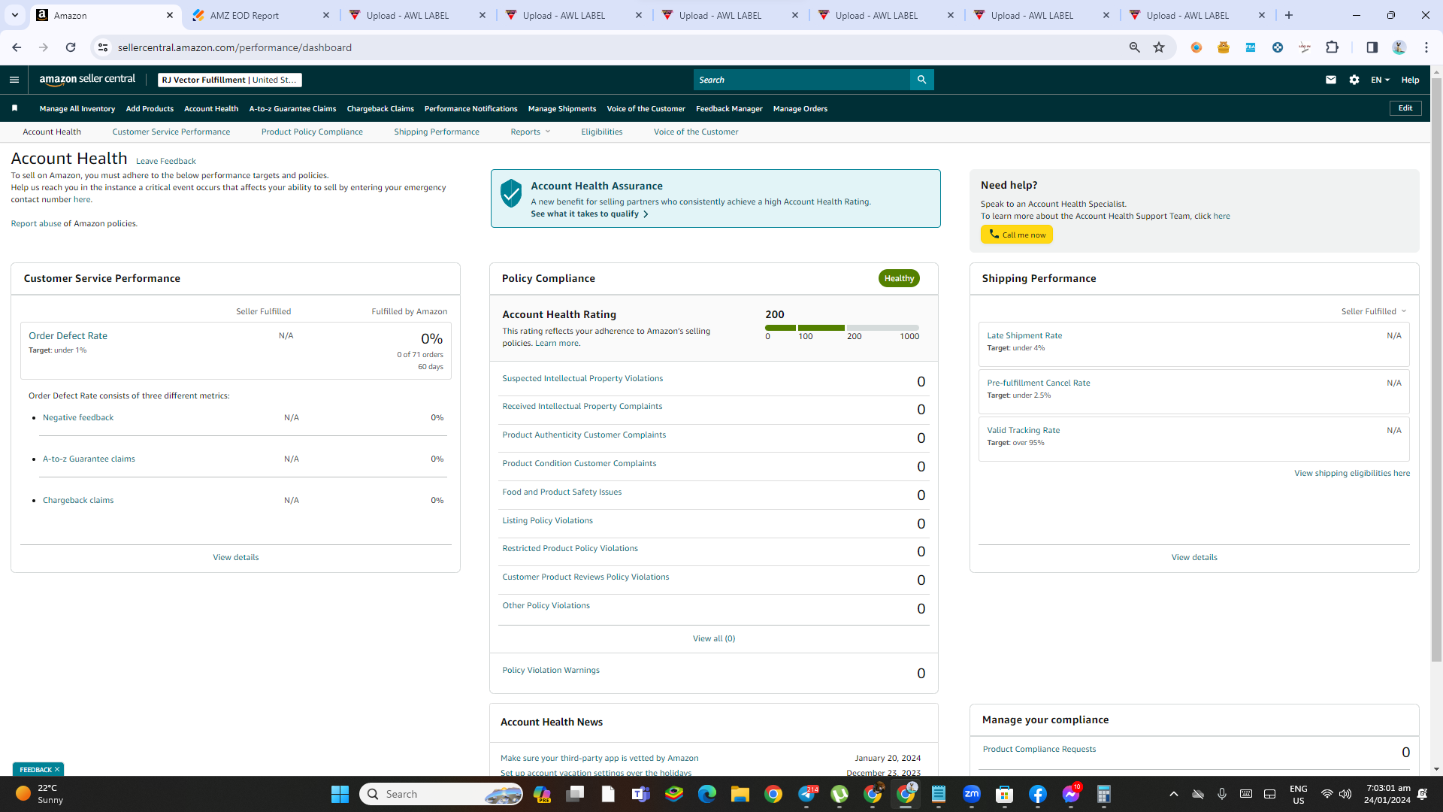
Task: Open the Eligibilities tab
Action: (x=602, y=132)
